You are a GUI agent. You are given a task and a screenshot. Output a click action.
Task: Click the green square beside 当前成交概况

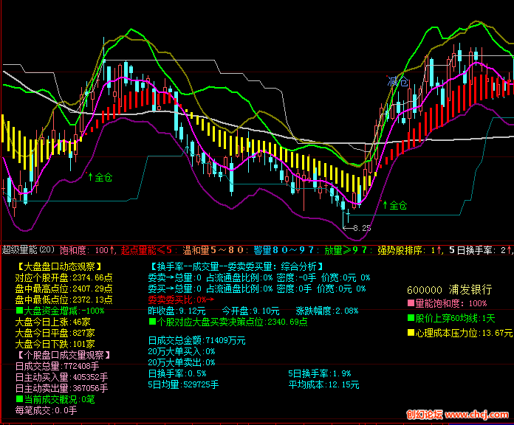(19, 399)
